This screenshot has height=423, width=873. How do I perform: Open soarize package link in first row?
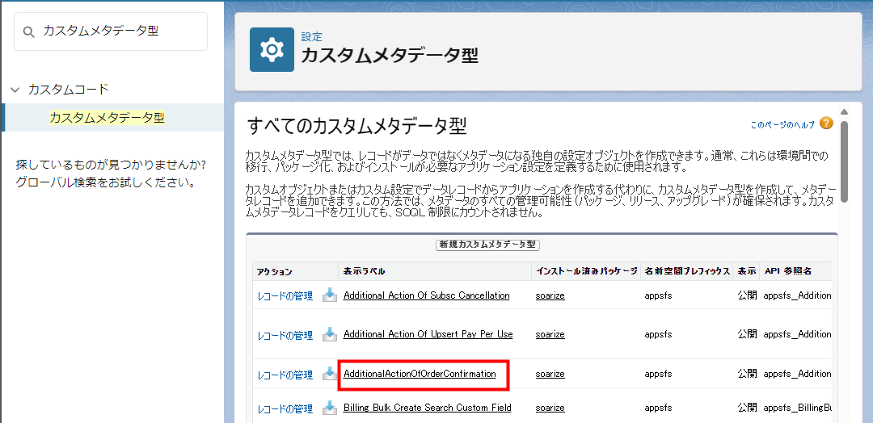[550, 295]
